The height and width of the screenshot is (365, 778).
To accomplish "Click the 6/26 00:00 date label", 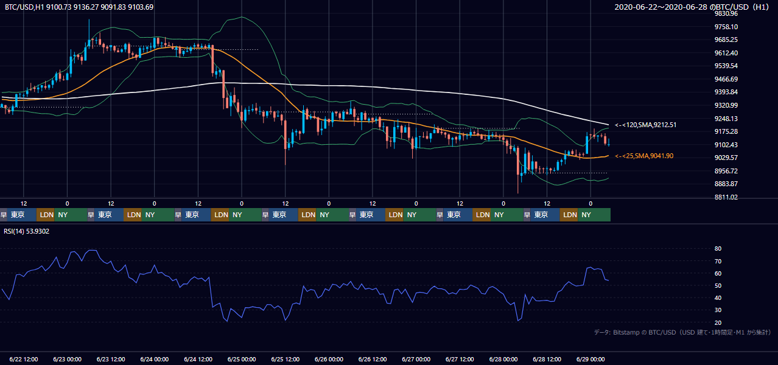I will (329, 359).
